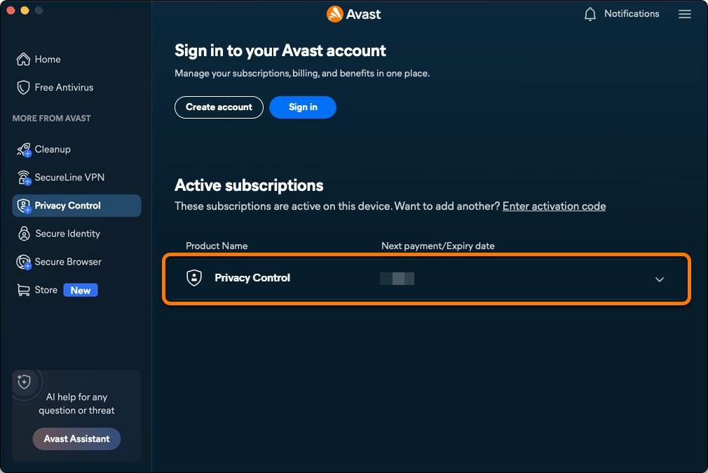Click the AI help shield sparkle icon
The width and height of the screenshot is (708, 473).
[24, 382]
